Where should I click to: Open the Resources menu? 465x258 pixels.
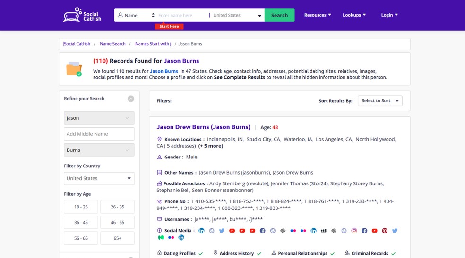[x=318, y=15]
